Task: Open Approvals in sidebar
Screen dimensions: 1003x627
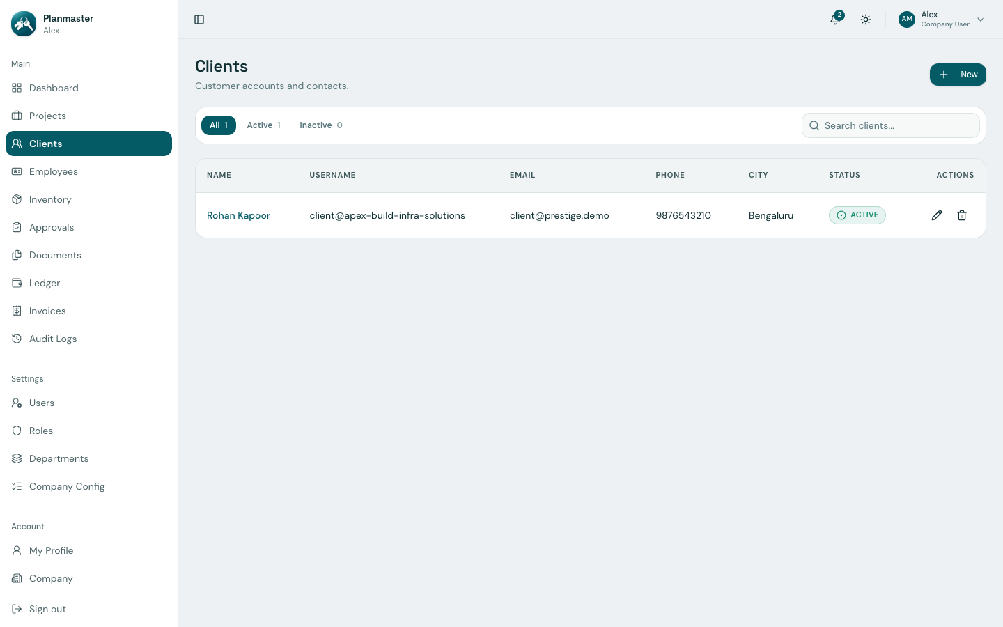Action: point(88,227)
